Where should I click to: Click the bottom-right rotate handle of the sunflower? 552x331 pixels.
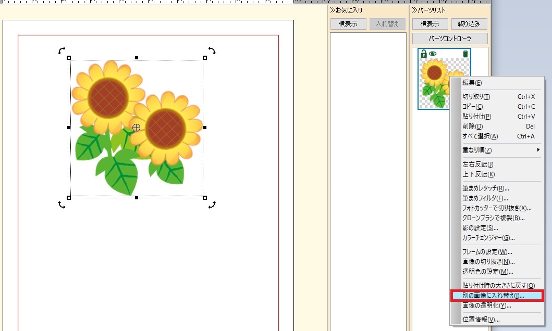tap(212, 205)
